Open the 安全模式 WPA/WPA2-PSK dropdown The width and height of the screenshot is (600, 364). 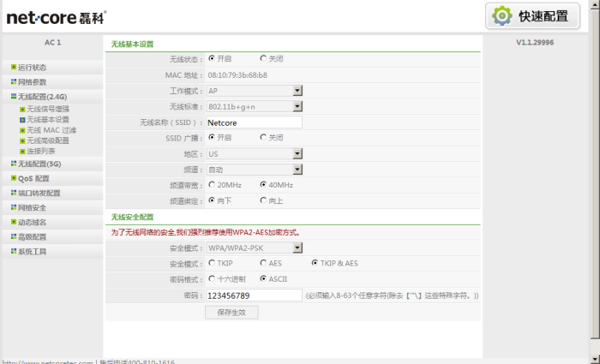click(255, 248)
